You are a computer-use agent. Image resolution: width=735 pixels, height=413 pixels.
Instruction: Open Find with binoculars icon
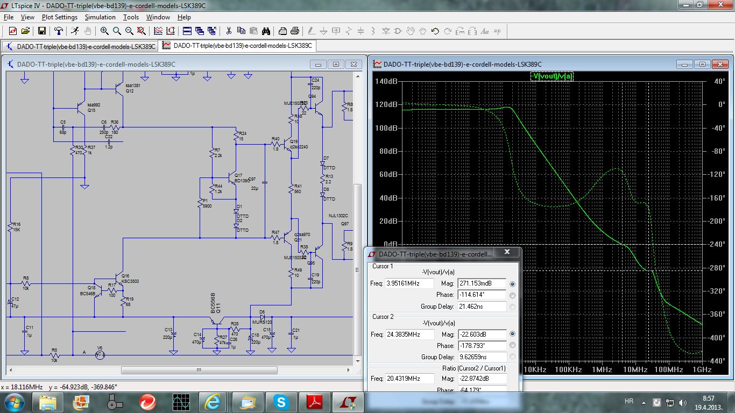(266, 31)
